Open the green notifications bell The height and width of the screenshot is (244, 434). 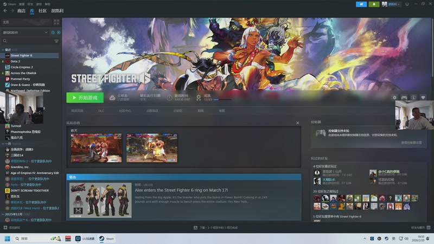374,4
